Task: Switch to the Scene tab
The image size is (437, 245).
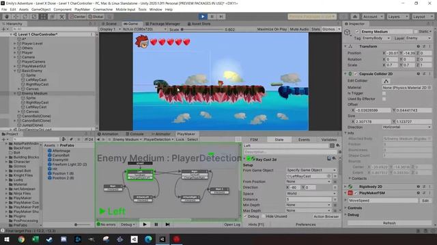Action: (109, 24)
